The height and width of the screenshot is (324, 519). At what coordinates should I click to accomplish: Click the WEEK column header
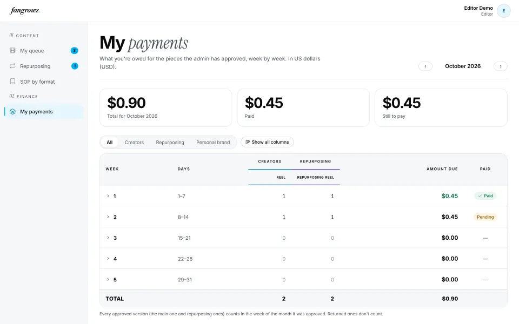pyautogui.click(x=112, y=169)
